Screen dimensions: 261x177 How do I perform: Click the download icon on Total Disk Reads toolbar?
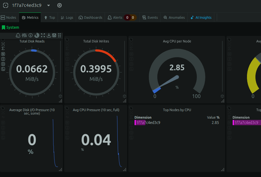tap(49, 35)
